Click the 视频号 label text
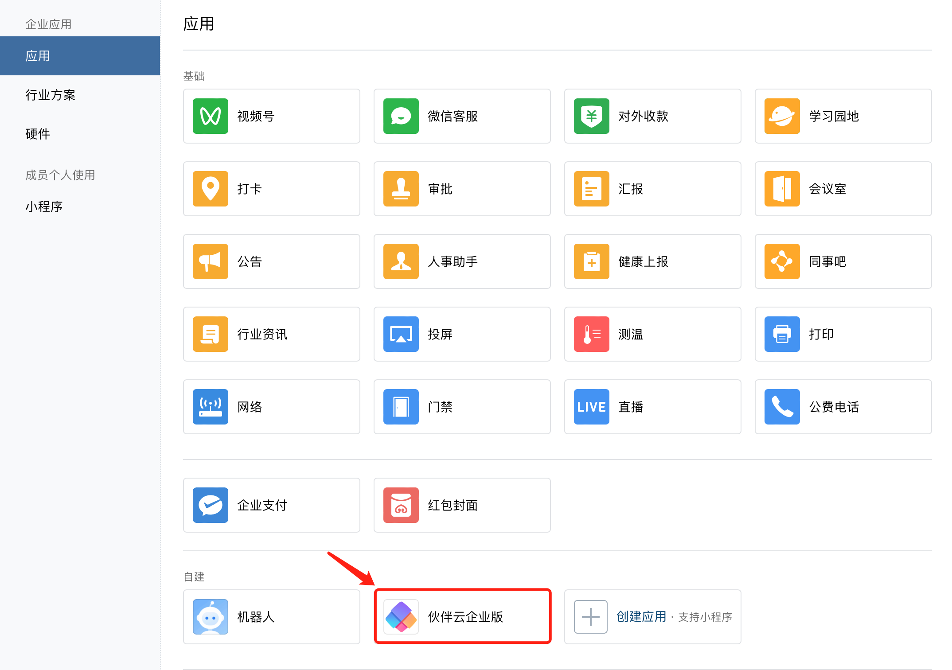This screenshot has width=952, height=670. pyautogui.click(x=256, y=116)
